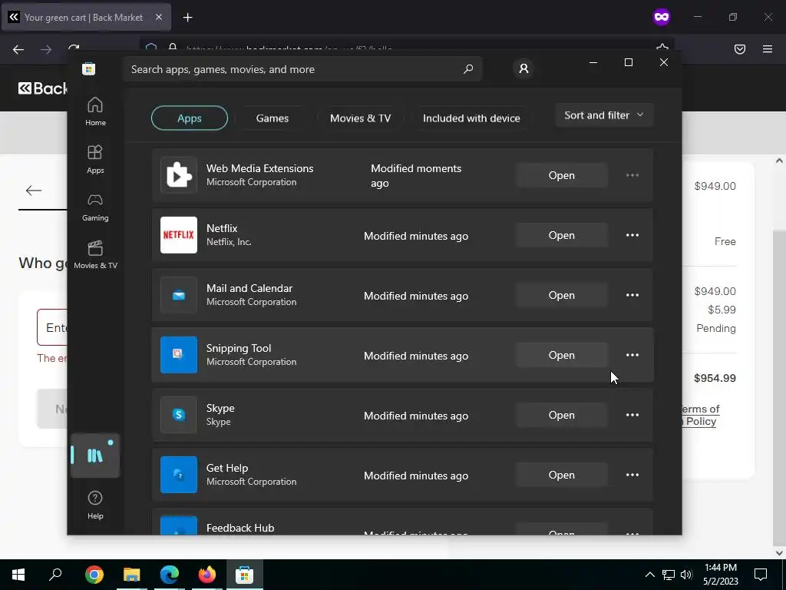Click the Microsoft Store logo icon

tap(89, 68)
